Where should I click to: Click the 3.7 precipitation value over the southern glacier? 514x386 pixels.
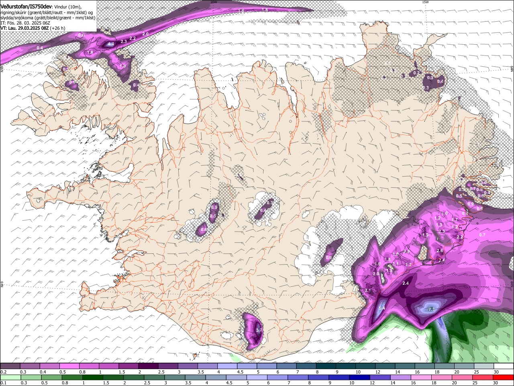(259, 331)
